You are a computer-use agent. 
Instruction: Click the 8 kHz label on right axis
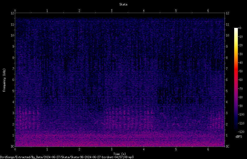227,58
